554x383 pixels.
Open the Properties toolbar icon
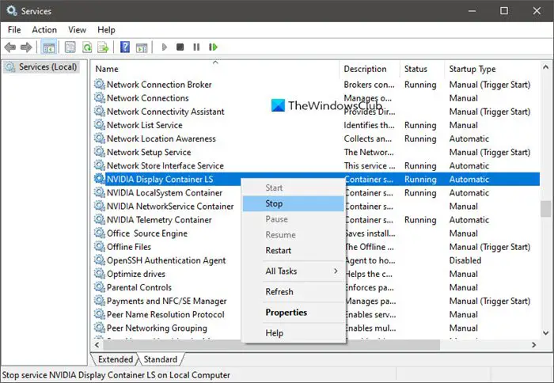[70, 47]
